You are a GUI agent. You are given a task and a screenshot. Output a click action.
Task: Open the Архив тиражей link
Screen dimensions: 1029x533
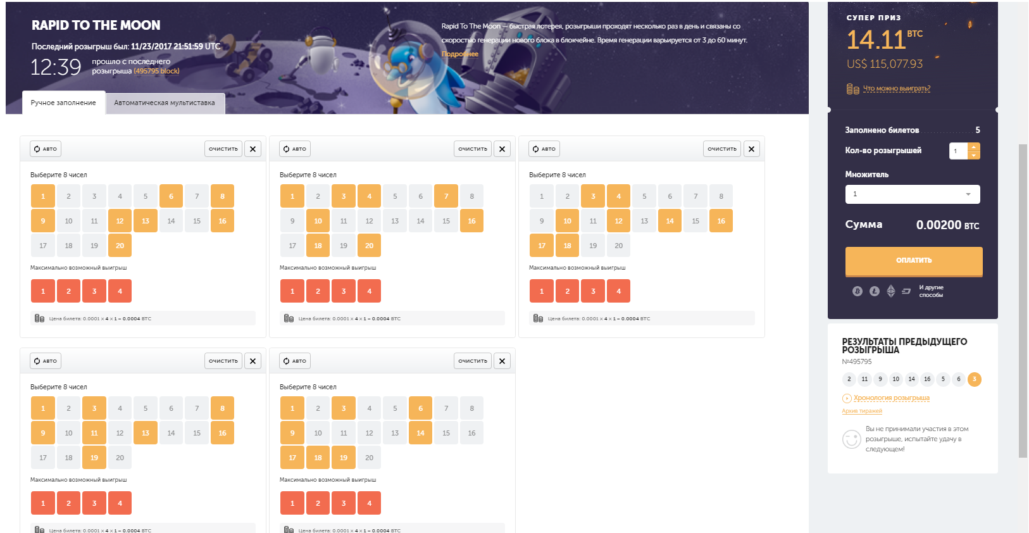(861, 411)
